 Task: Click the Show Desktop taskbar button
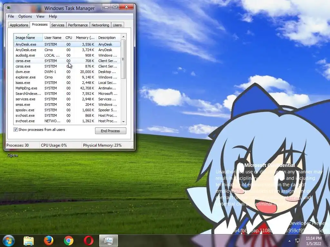click(328, 241)
